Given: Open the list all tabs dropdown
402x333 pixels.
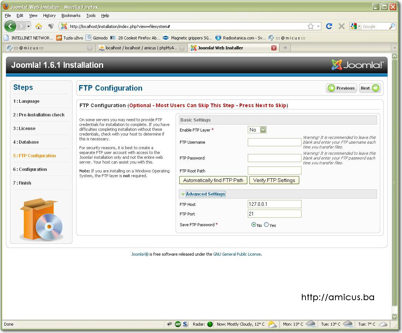Looking at the screenshot, I should [395, 48].
